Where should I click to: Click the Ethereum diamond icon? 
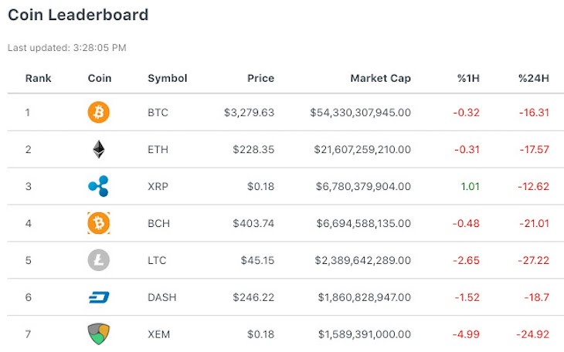99,150
